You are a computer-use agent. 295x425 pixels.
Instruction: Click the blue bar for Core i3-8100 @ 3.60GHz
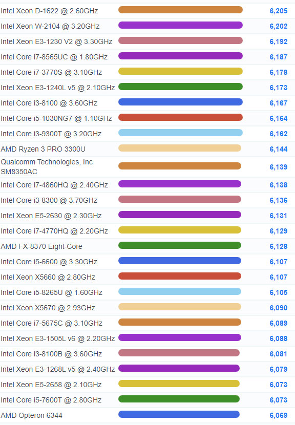[x=180, y=102]
